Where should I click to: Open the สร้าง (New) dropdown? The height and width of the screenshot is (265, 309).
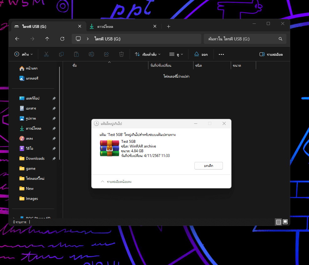[x=24, y=54]
